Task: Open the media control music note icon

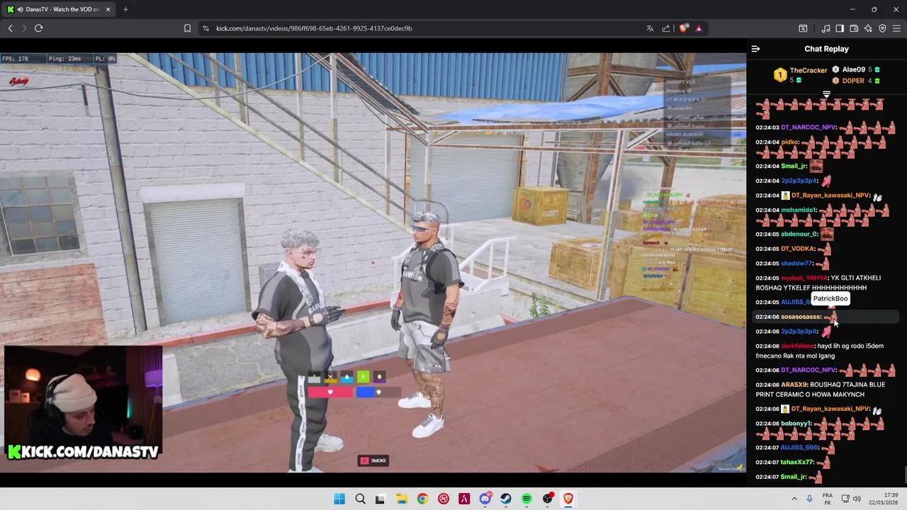Action: point(826,28)
